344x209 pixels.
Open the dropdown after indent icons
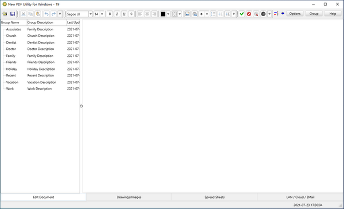tap(234, 14)
